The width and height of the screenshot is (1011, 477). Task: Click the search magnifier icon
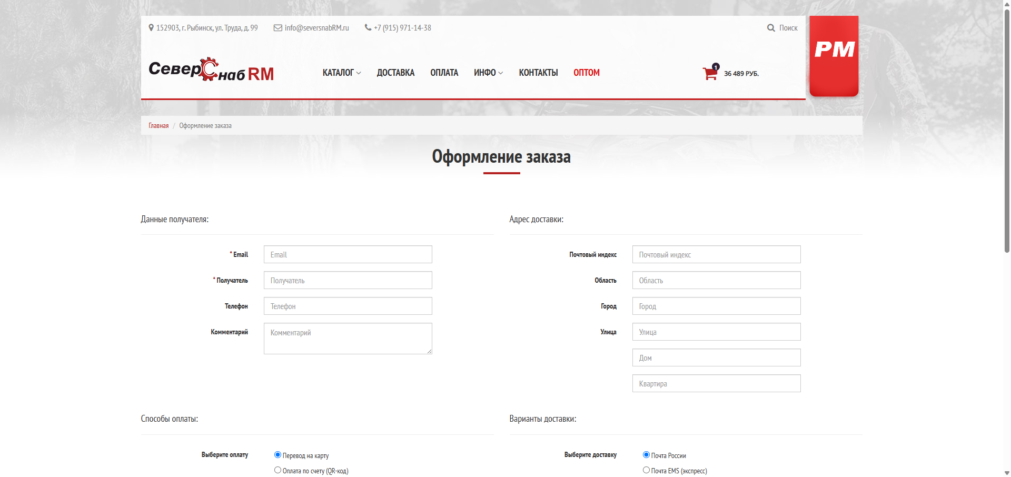click(x=771, y=28)
